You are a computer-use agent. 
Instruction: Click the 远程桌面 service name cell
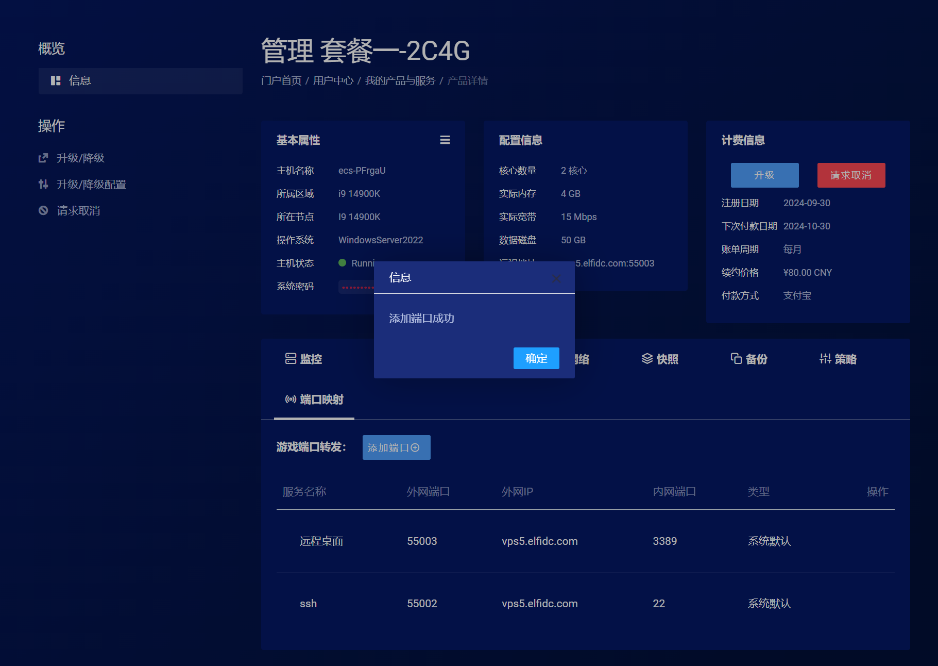[321, 541]
